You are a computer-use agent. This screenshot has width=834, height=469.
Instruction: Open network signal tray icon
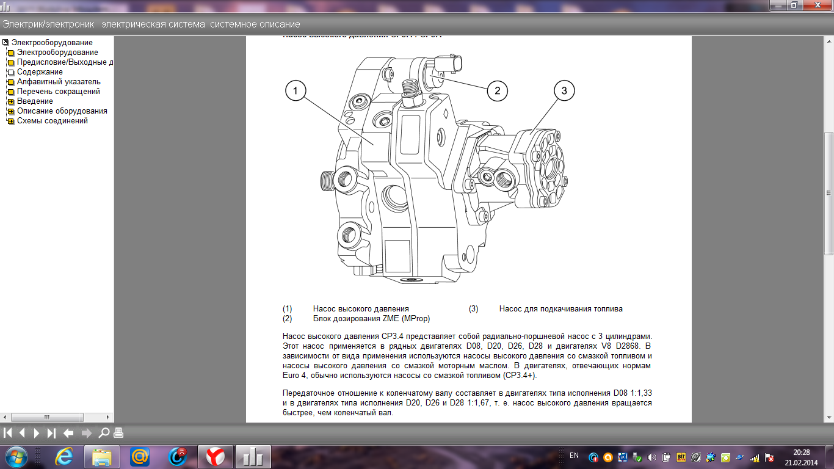click(x=755, y=457)
